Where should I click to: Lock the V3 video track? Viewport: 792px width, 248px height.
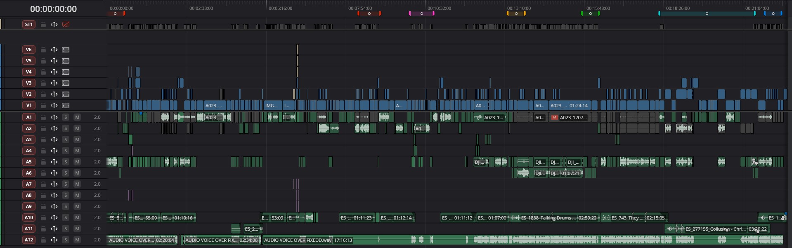coord(43,83)
